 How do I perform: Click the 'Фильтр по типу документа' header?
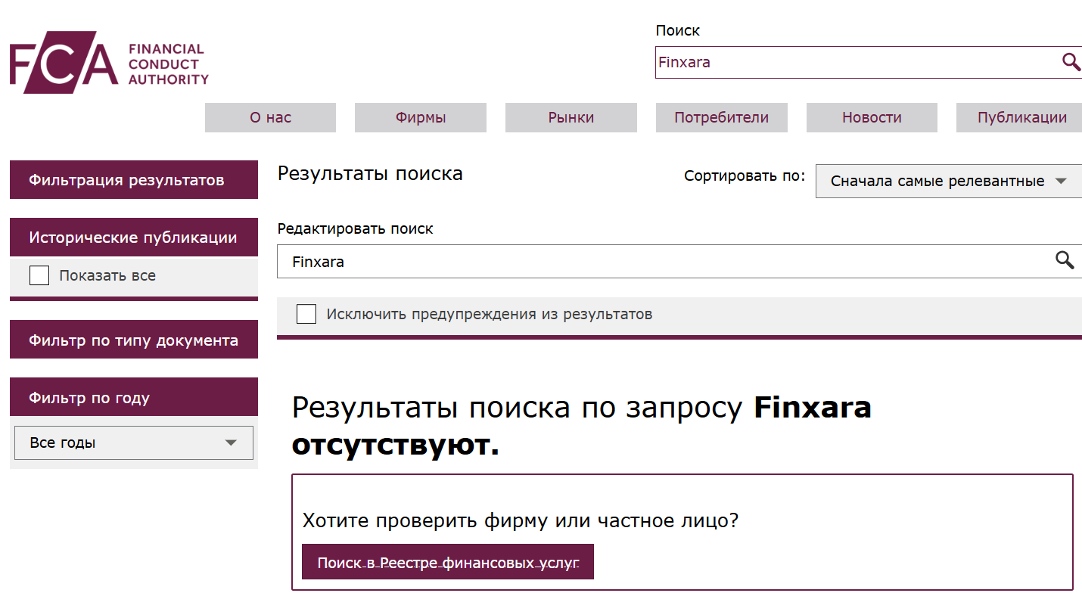(133, 339)
